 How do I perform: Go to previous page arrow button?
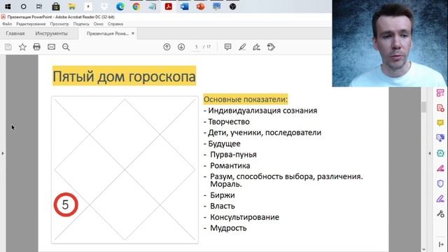(x=167, y=47)
